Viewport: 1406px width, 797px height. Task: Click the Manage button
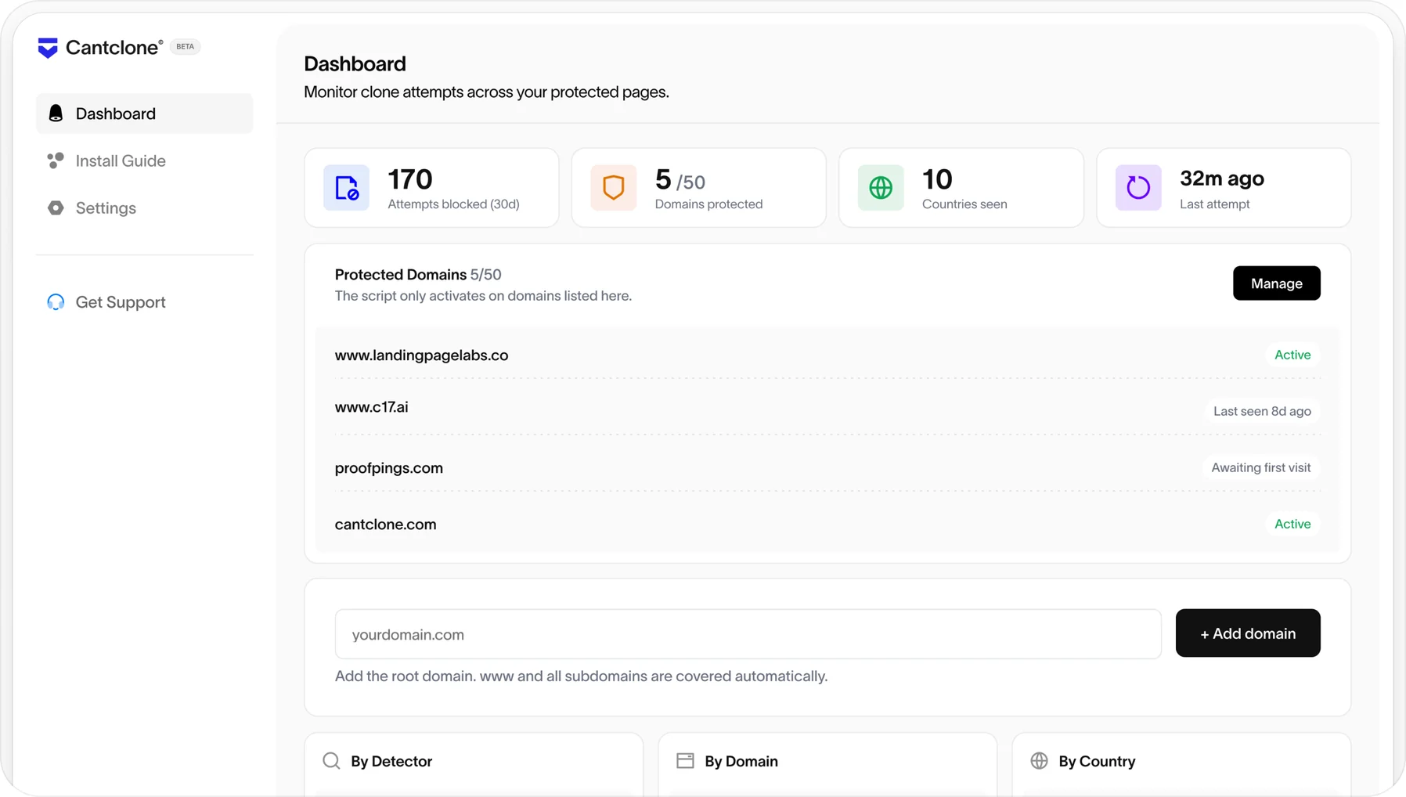tap(1276, 283)
